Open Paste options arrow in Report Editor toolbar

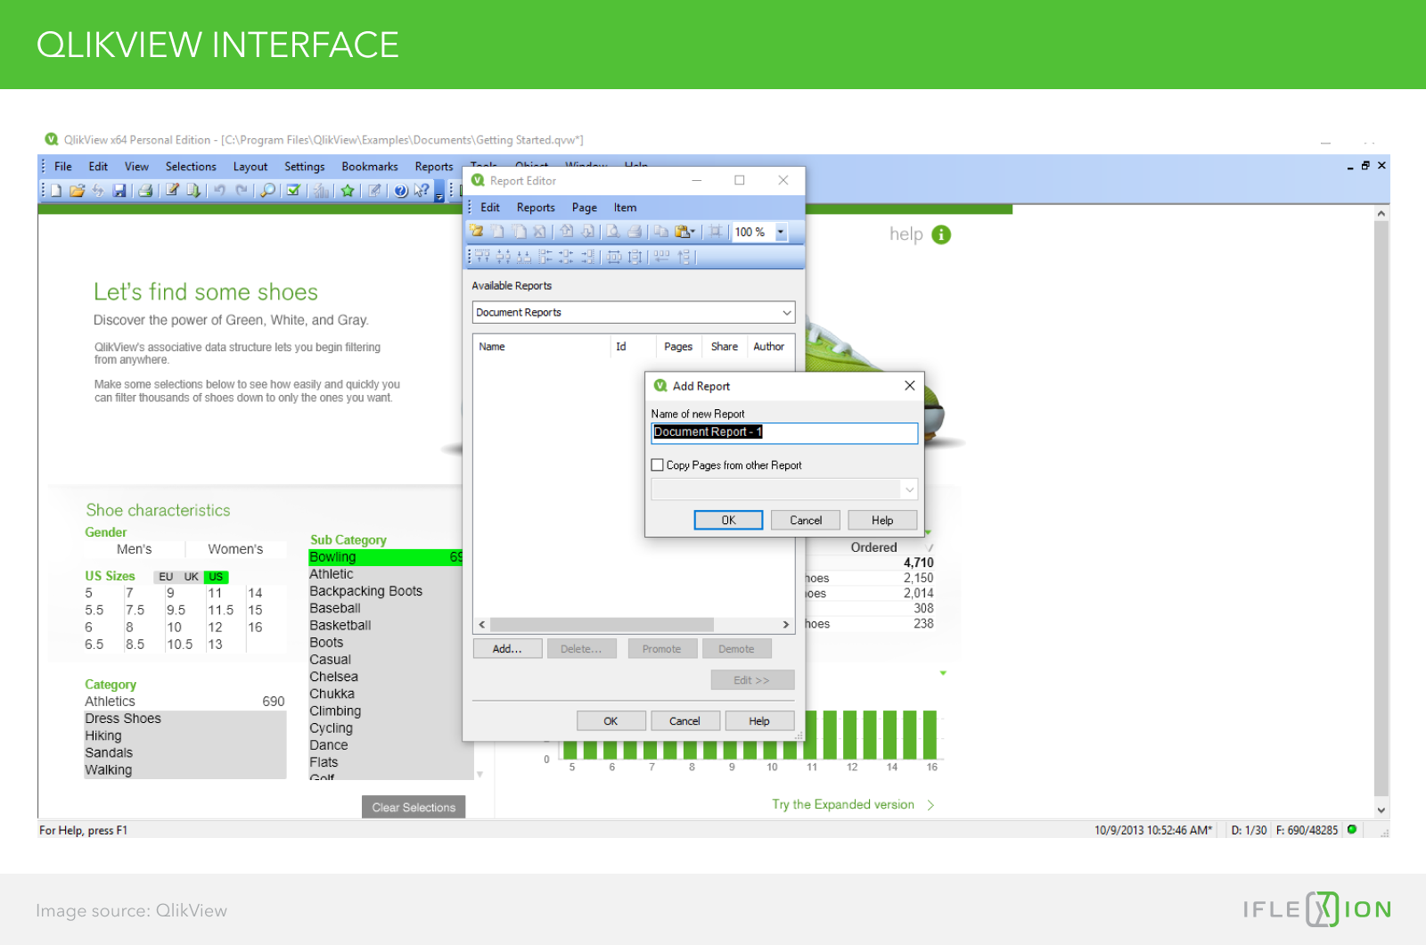tap(693, 231)
